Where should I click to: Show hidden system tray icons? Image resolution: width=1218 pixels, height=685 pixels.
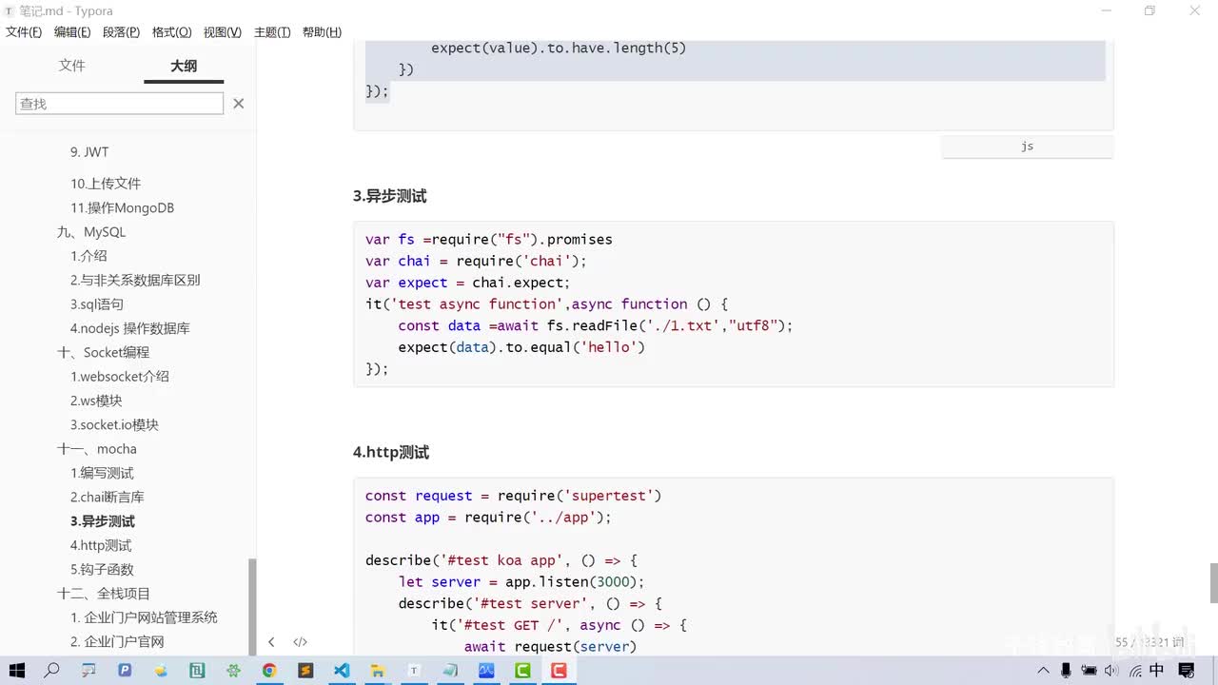click(1044, 671)
